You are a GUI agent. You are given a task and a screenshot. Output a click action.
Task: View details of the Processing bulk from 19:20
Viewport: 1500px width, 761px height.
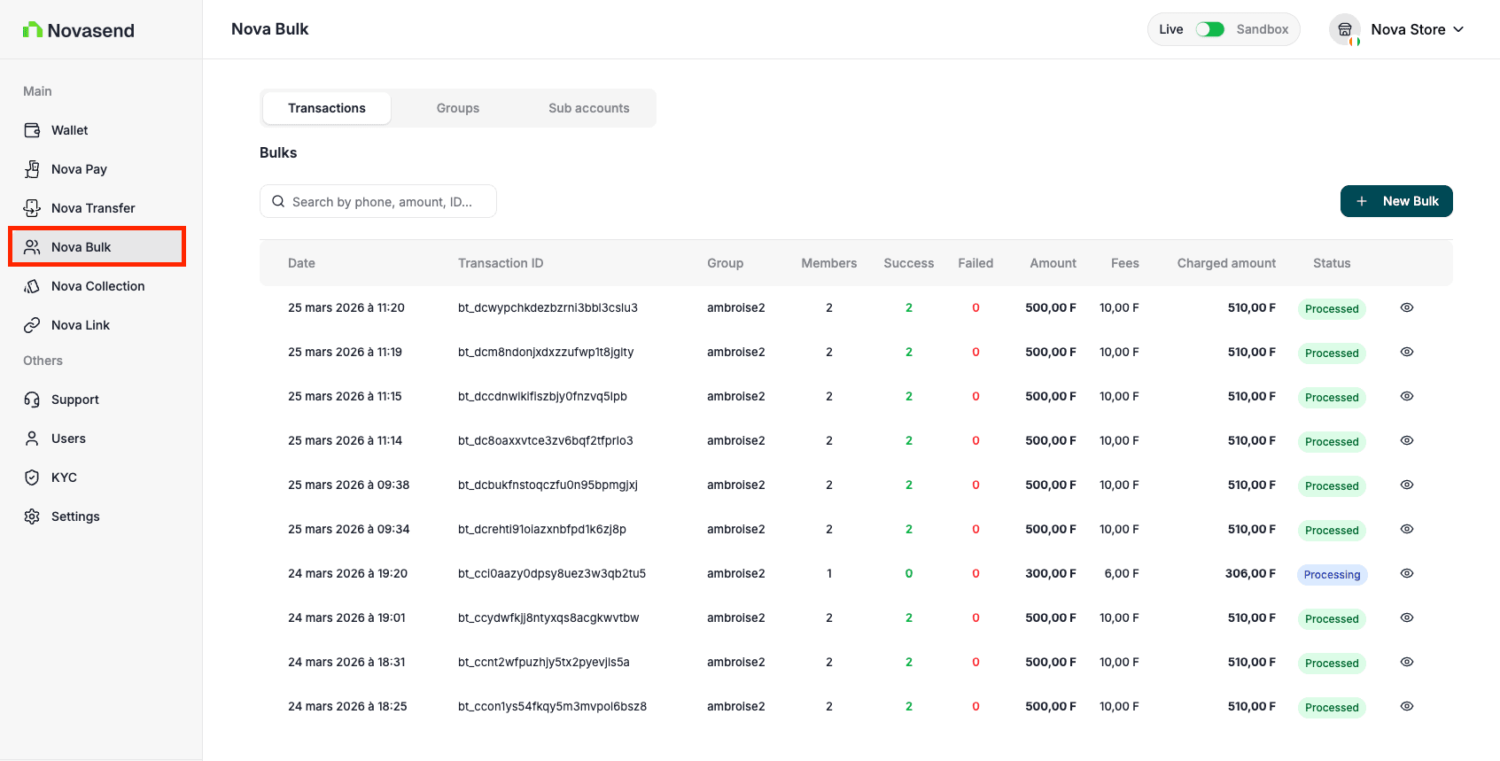pos(1407,573)
